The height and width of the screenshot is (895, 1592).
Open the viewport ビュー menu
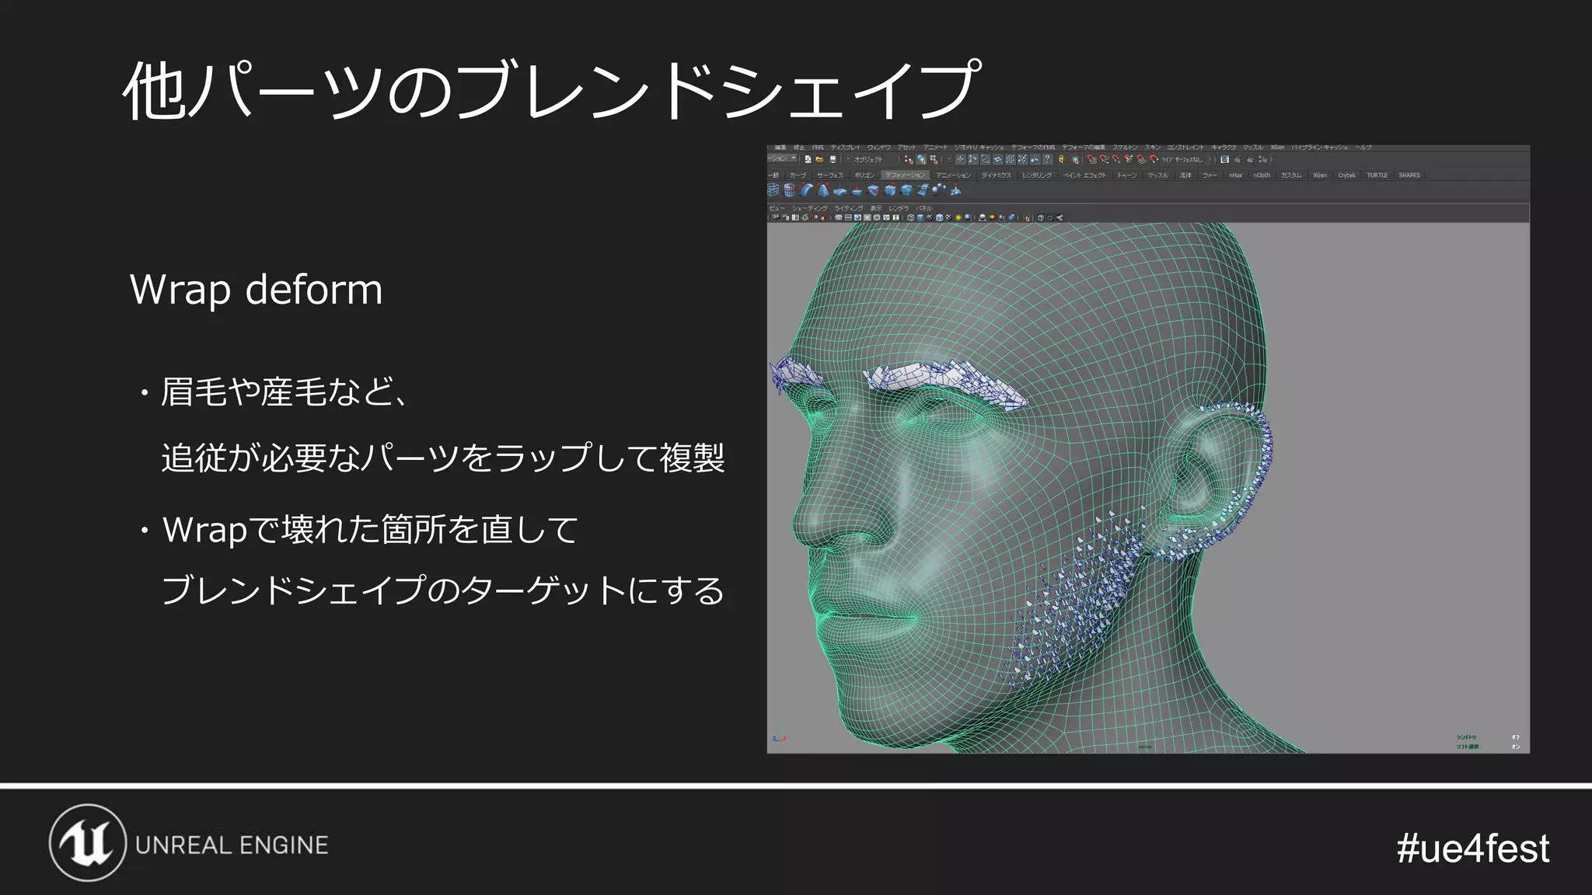coord(777,208)
